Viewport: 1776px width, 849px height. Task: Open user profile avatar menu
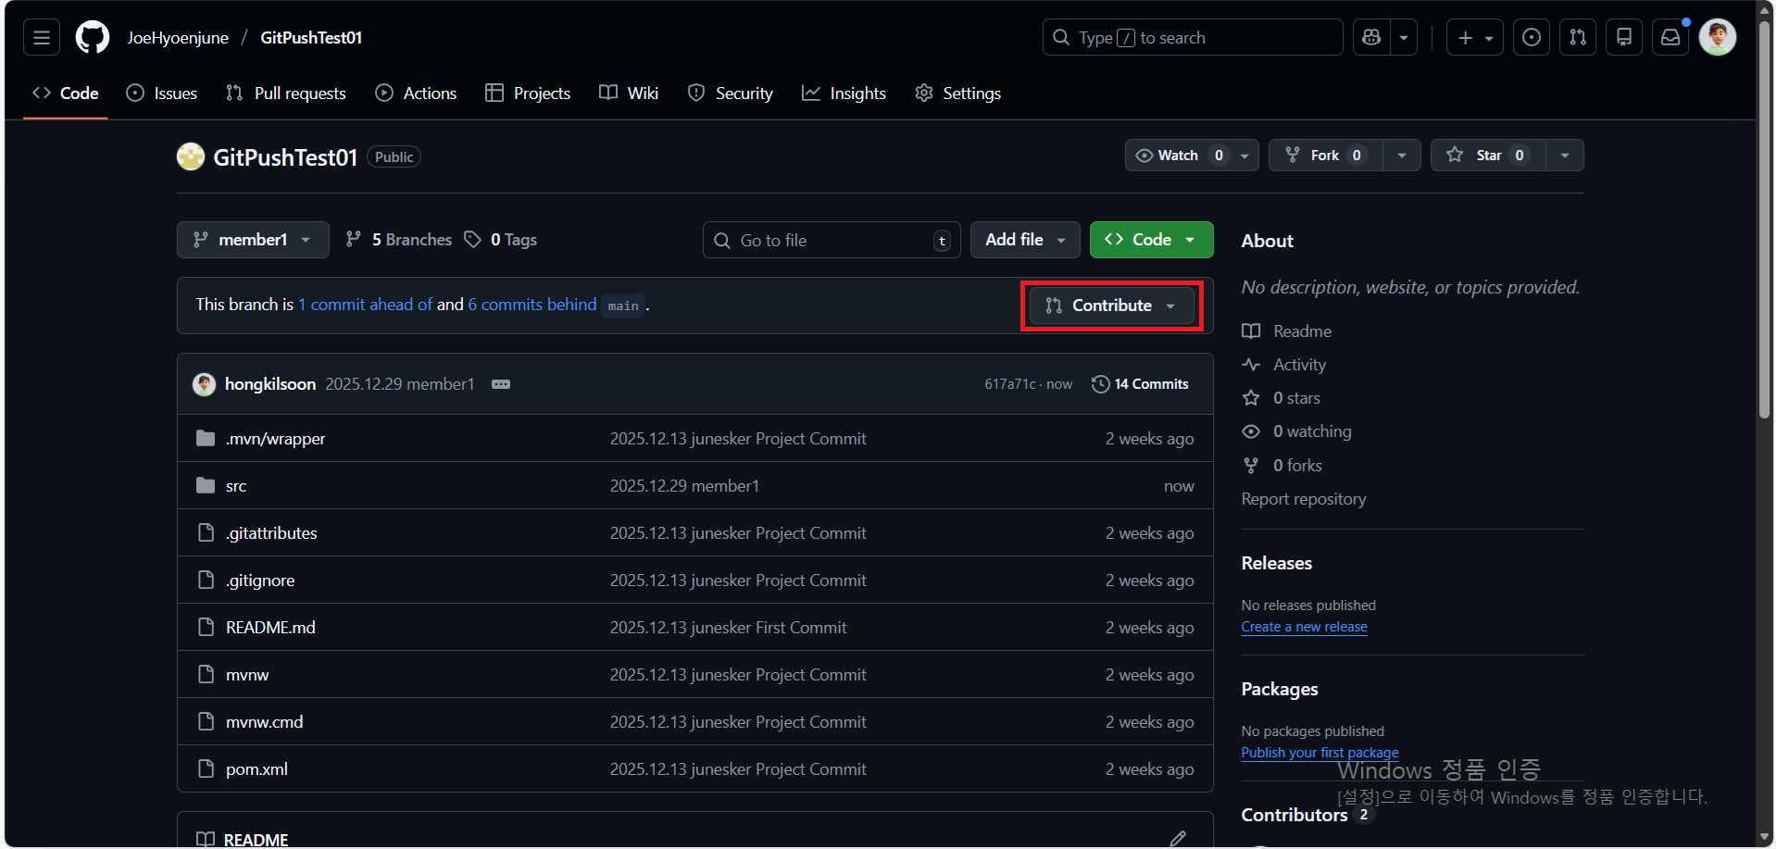tap(1718, 38)
